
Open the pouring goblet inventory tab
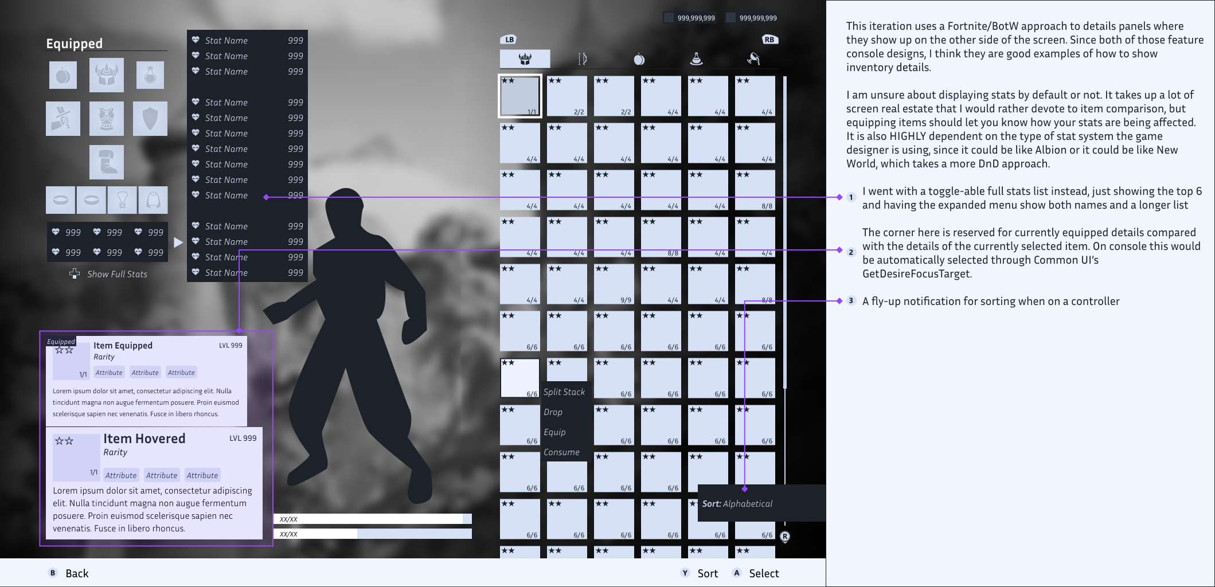[x=753, y=58]
